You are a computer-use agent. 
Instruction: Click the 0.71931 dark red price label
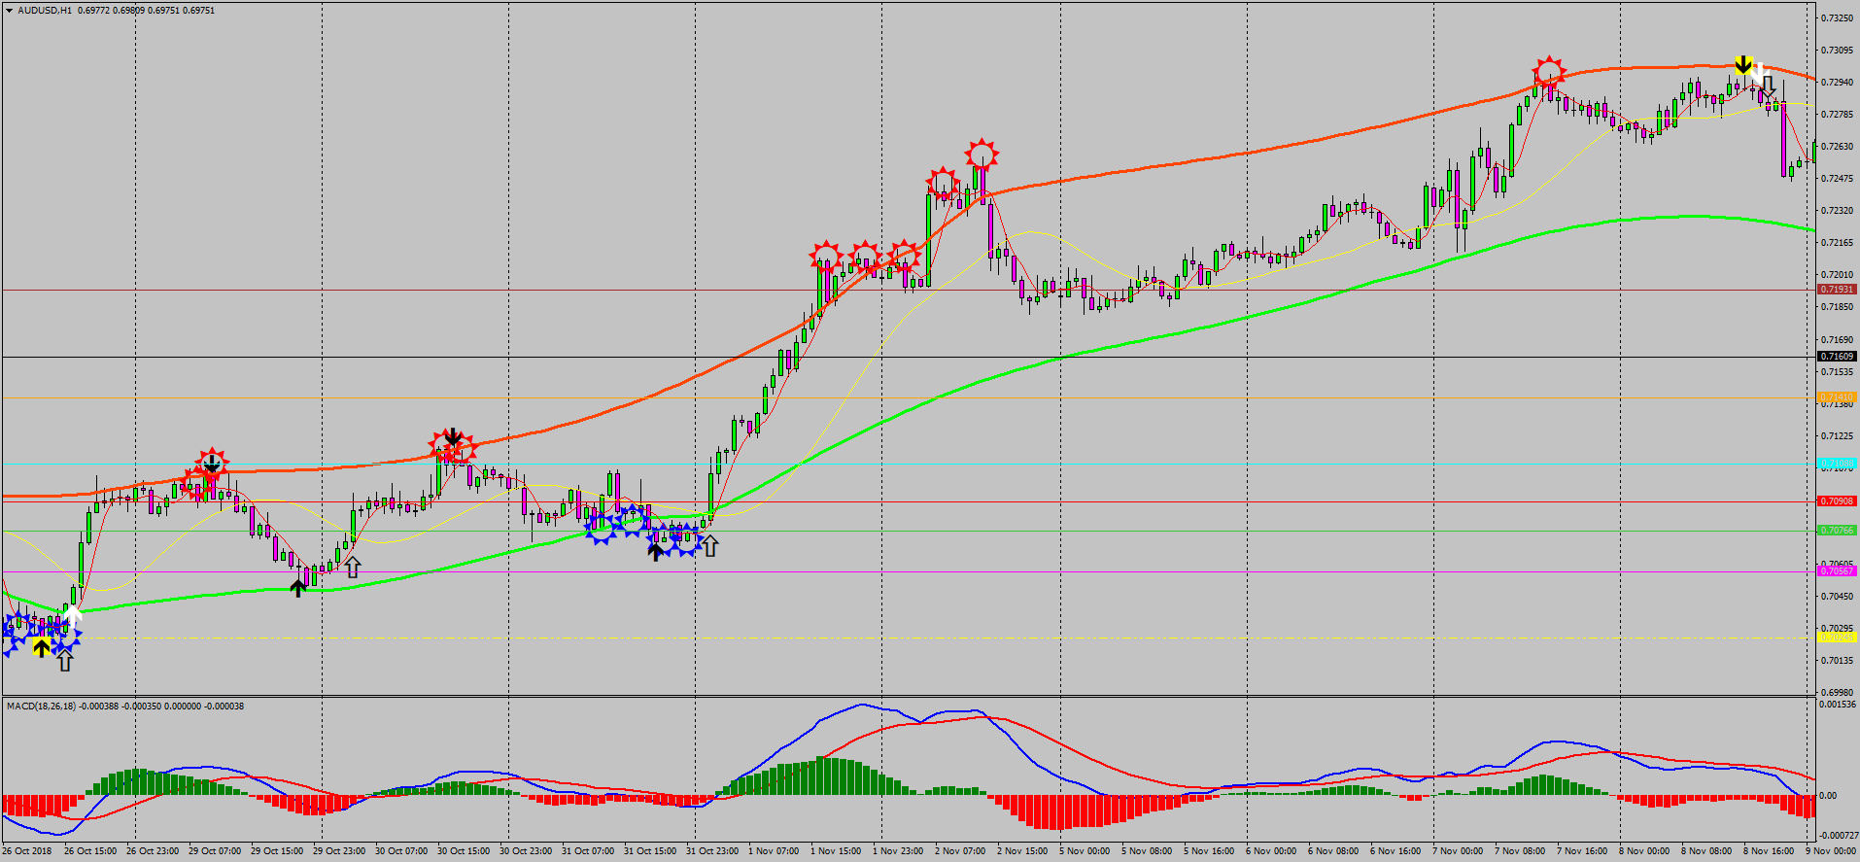pyautogui.click(x=1837, y=290)
